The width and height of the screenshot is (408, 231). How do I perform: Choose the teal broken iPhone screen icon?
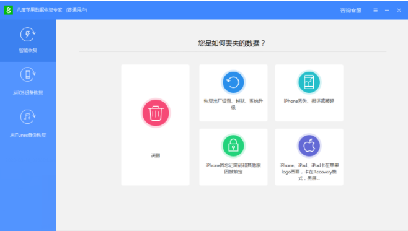(x=309, y=82)
